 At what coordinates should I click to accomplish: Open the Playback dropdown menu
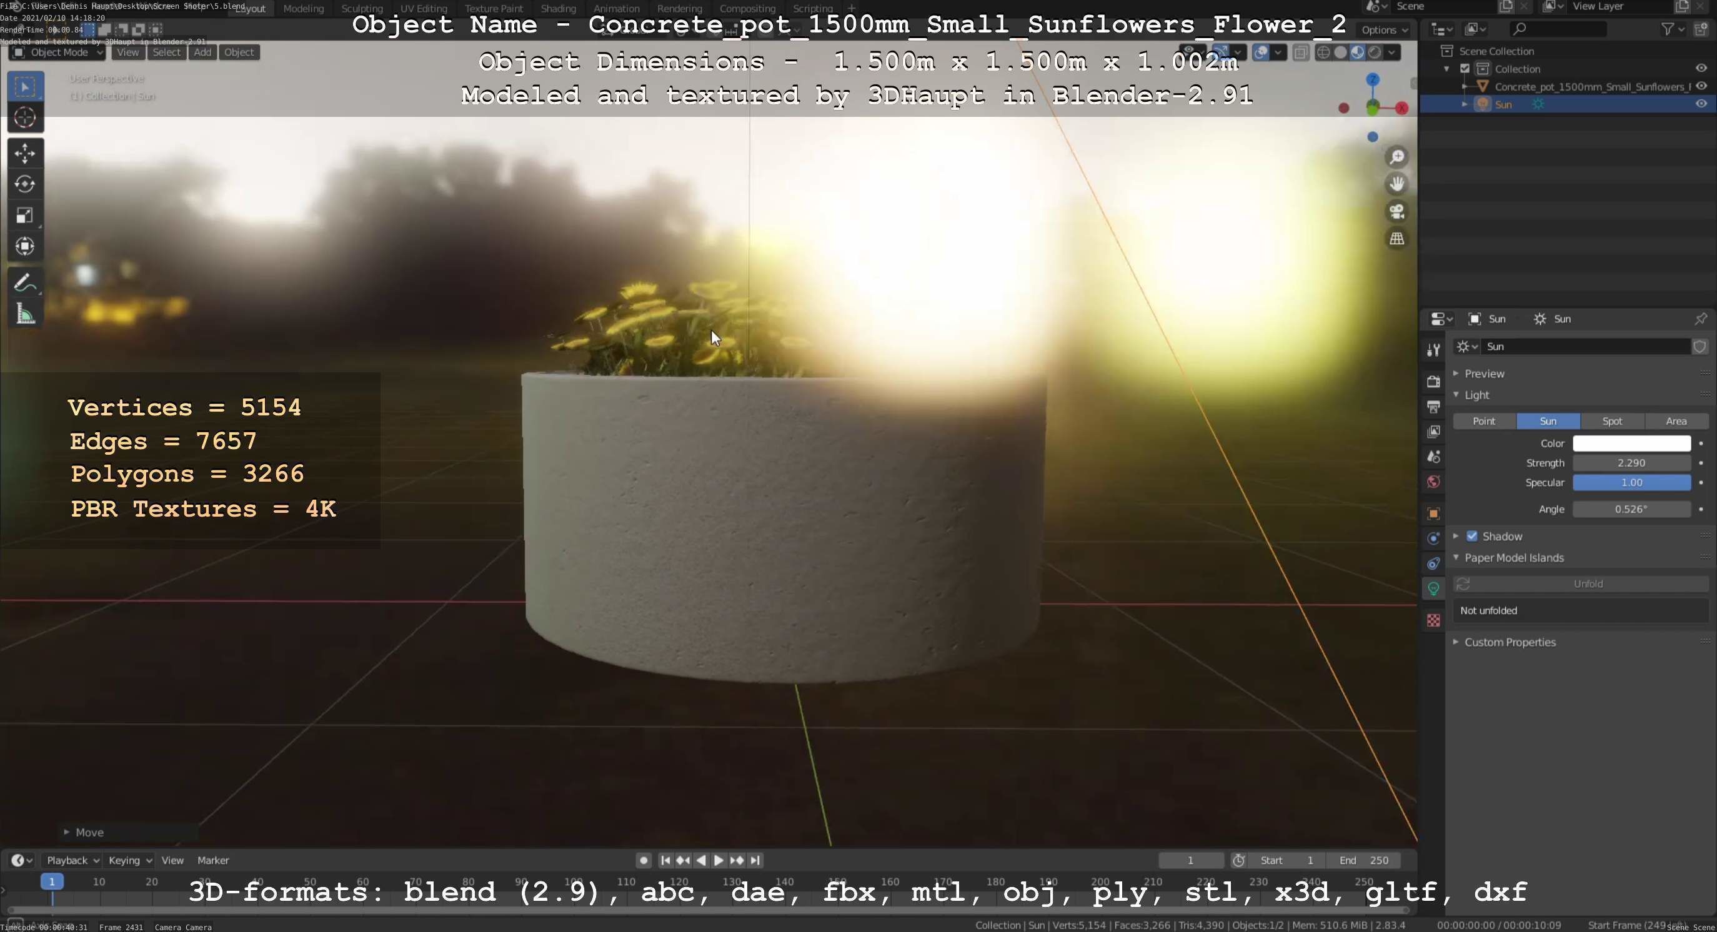[x=72, y=860]
